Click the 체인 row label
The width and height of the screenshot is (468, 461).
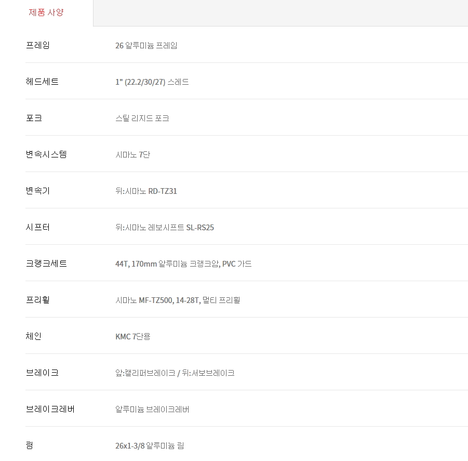pyautogui.click(x=34, y=336)
